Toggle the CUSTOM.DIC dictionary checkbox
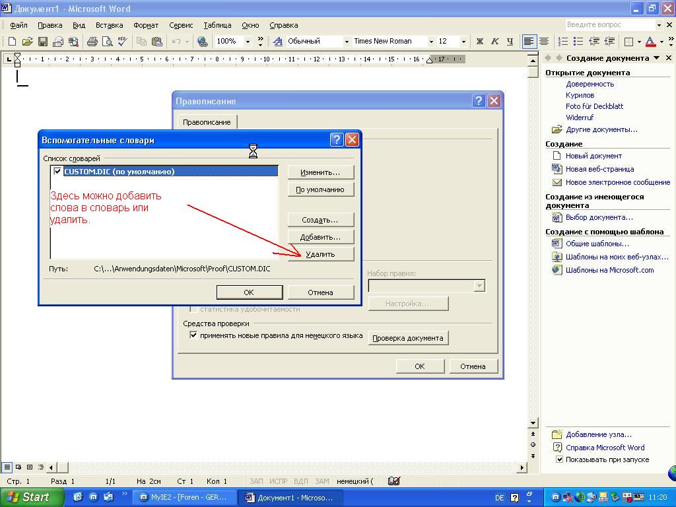 click(57, 171)
